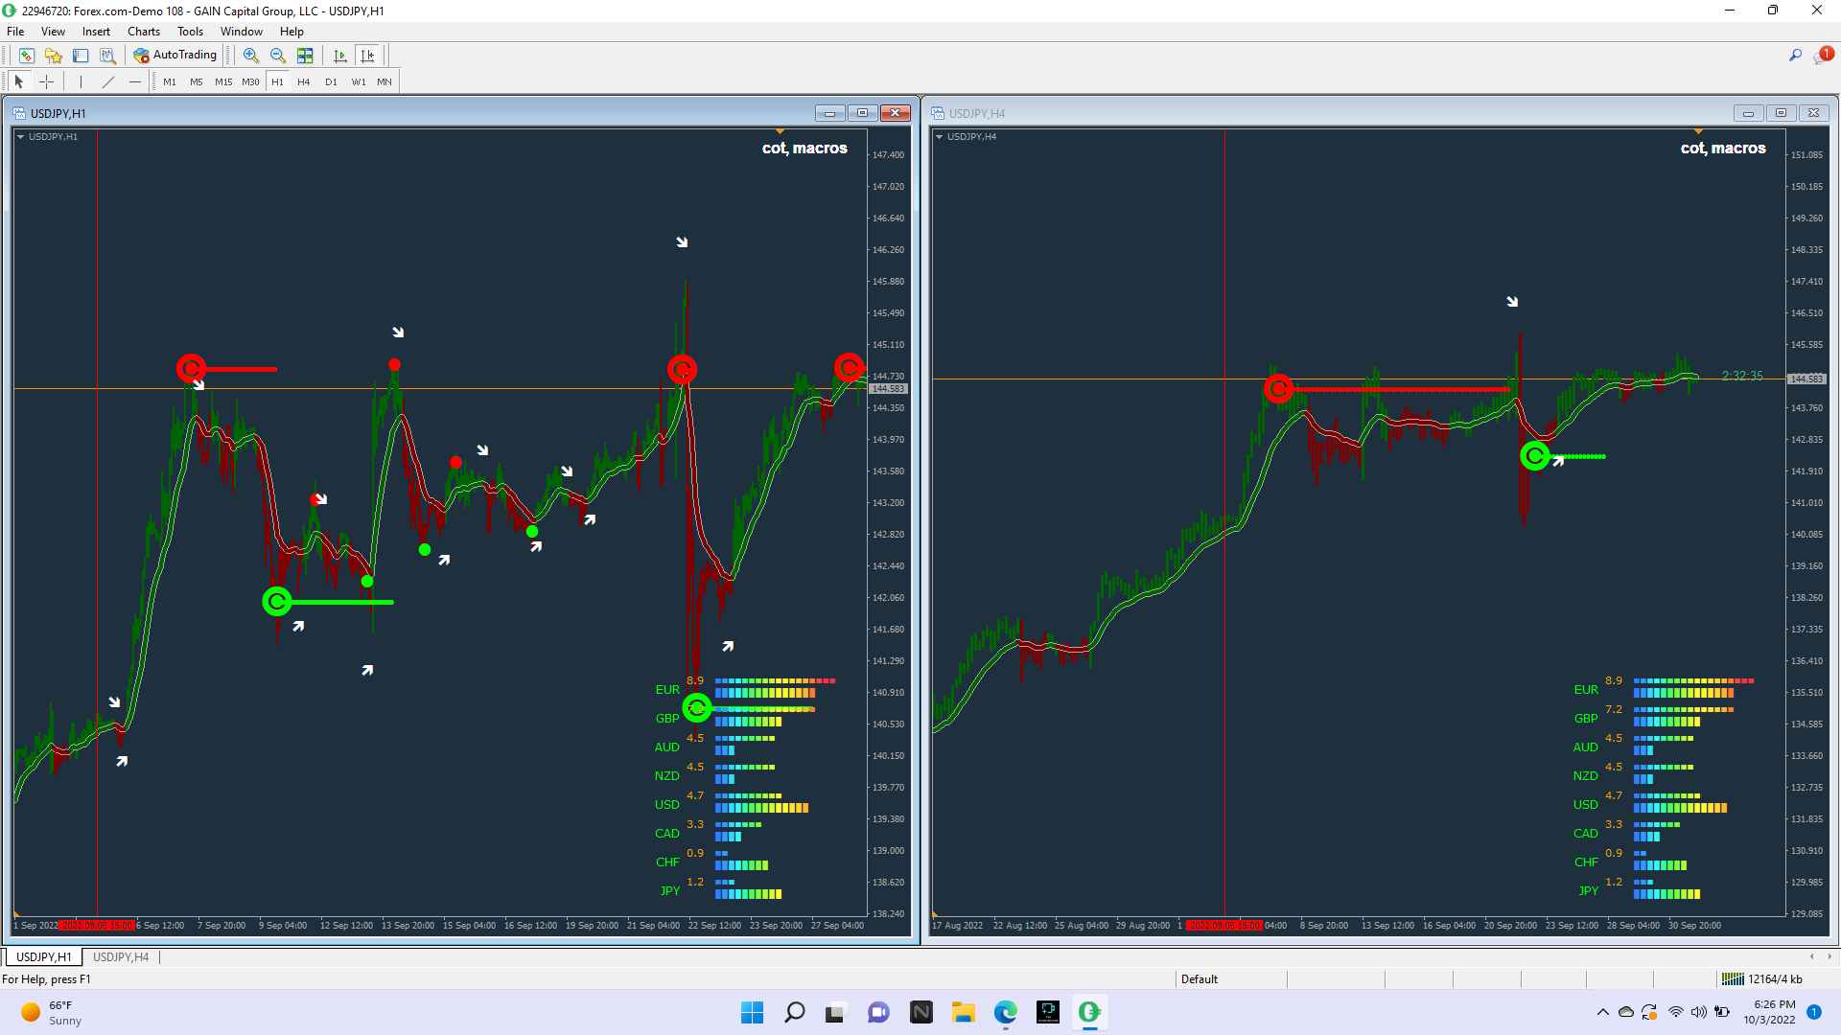Open the Navigator favorites folder icon
The height and width of the screenshot is (1035, 1841).
[54, 56]
